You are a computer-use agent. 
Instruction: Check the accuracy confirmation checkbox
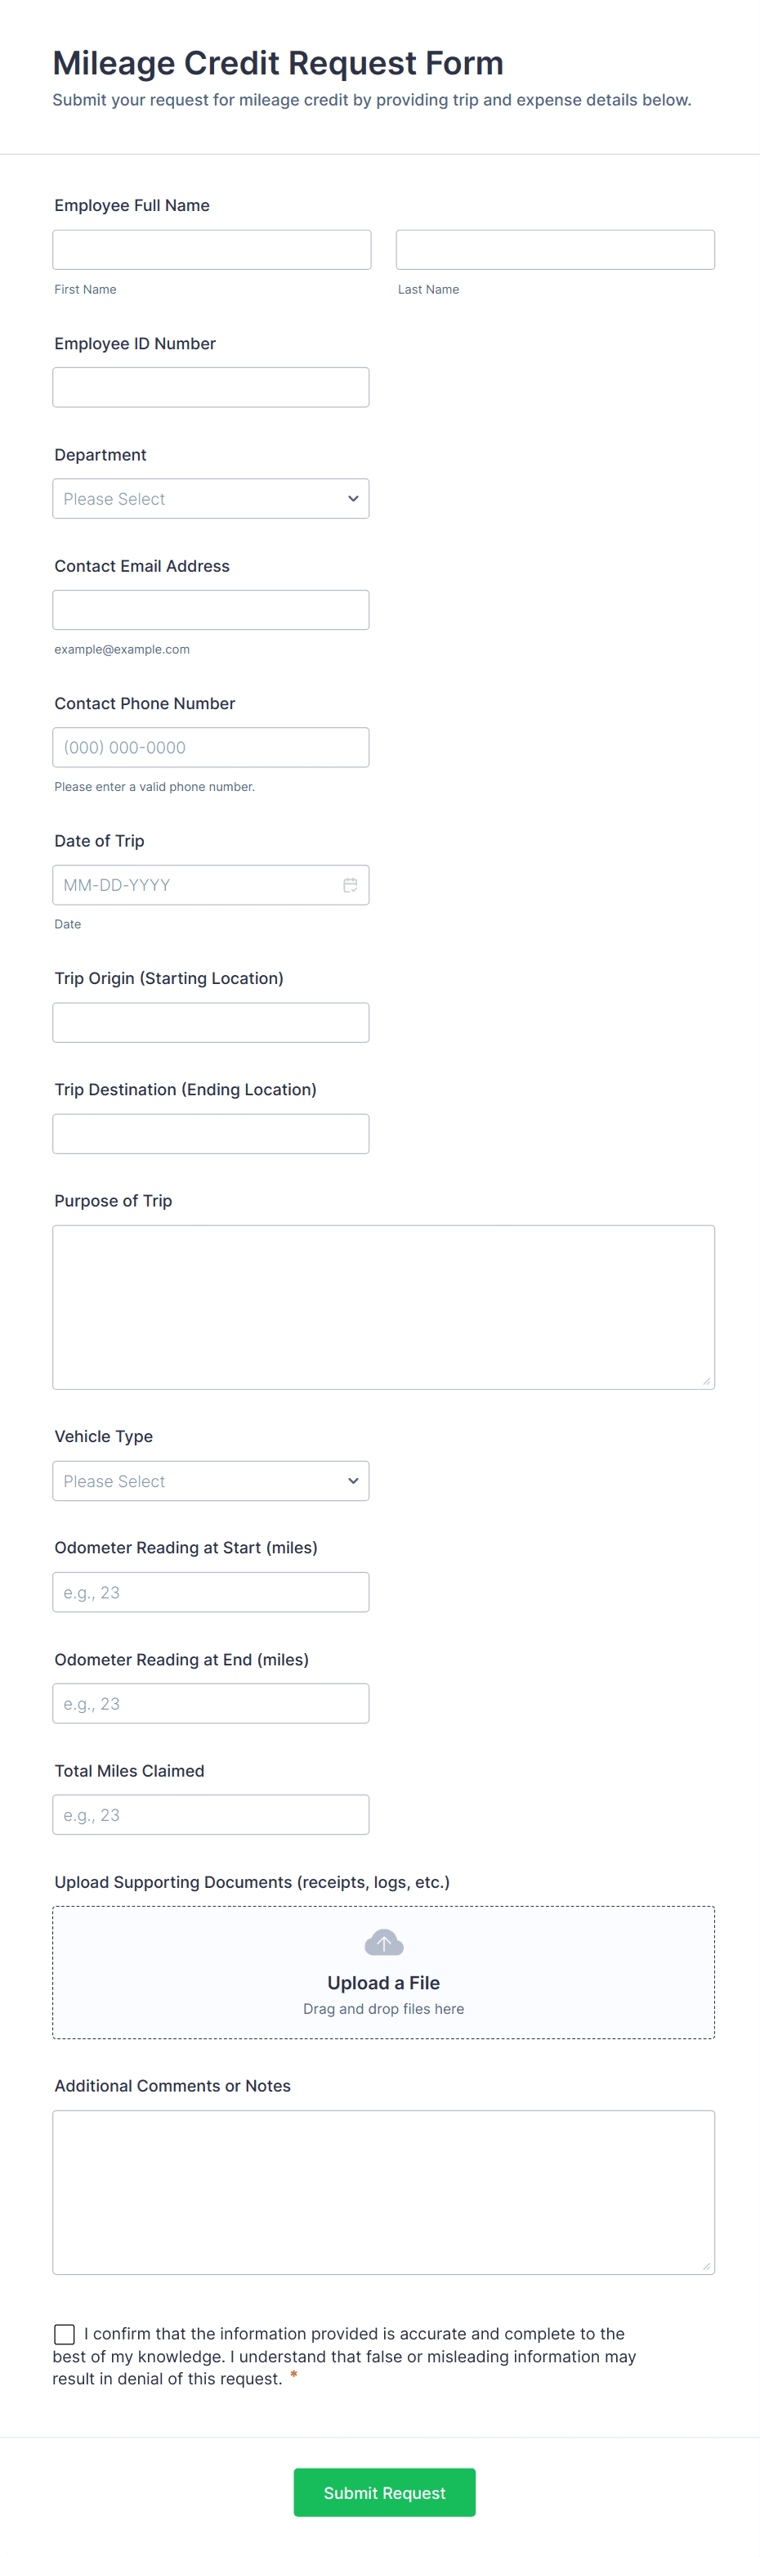click(x=65, y=2334)
